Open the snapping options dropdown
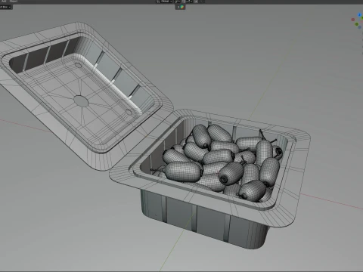Viewport: 363px width, 272px height. 189,2
